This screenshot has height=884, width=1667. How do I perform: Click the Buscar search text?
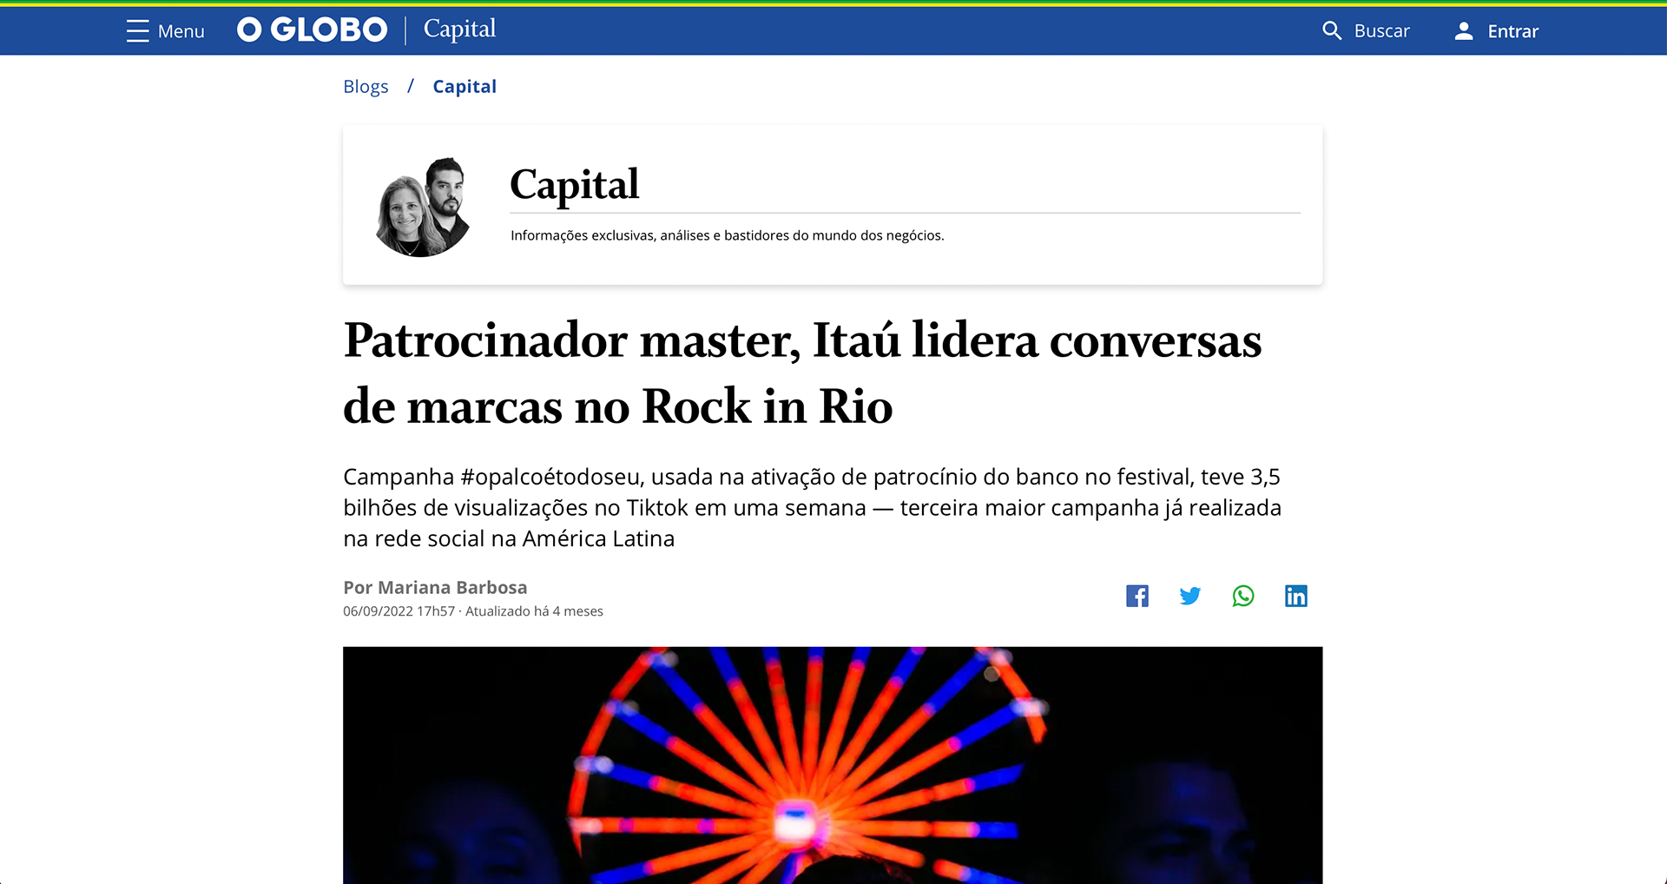(1382, 31)
